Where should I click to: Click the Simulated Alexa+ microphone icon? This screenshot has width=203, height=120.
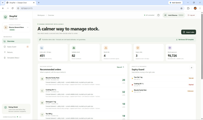click(x=5, y=58)
